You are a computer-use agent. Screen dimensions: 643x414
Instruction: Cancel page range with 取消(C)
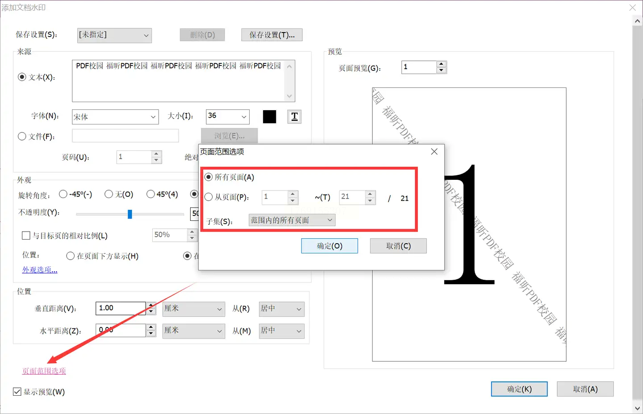[x=398, y=246]
